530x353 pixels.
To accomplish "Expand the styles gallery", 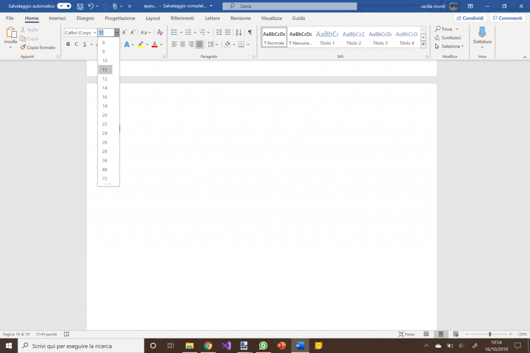I will pos(423,44).
